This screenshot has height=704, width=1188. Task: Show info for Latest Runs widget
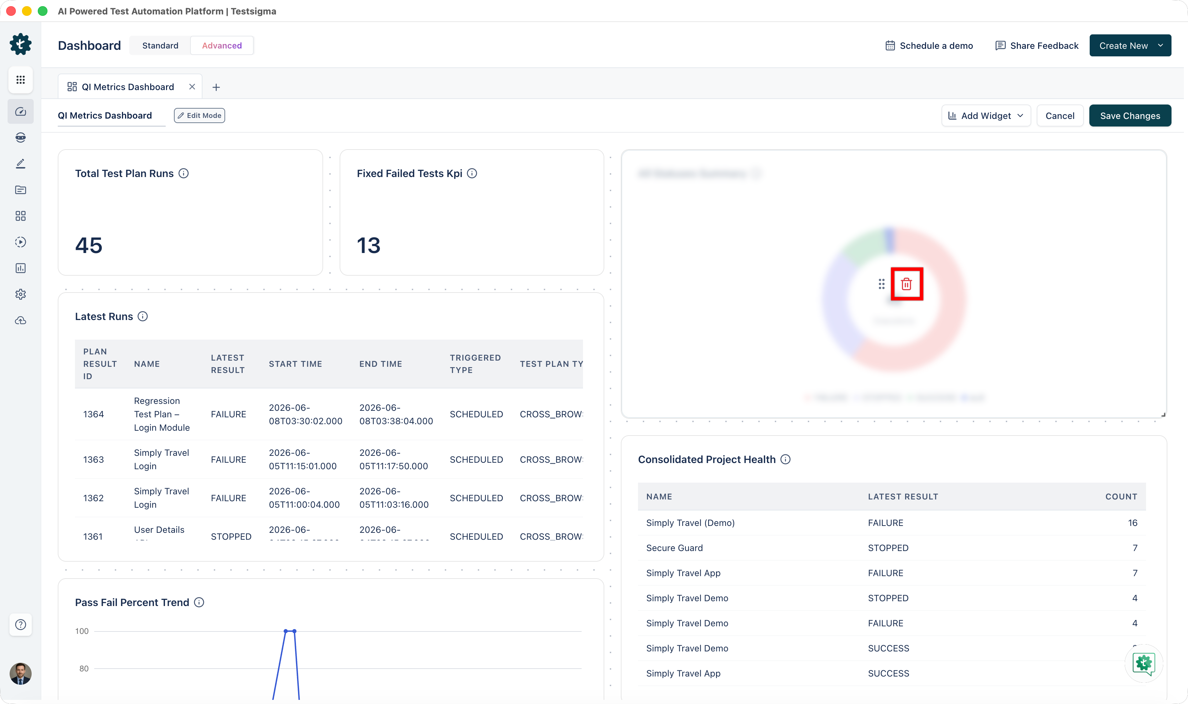[143, 316]
